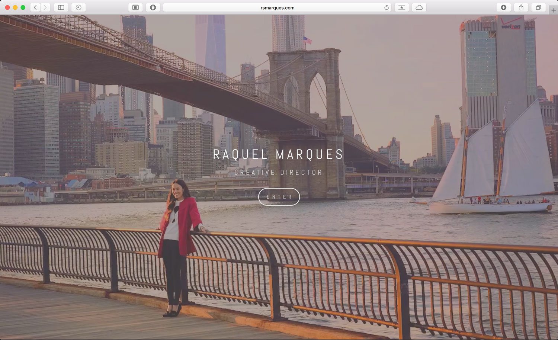Reload the current page
Viewport: 558px width, 340px height.
(387, 7)
